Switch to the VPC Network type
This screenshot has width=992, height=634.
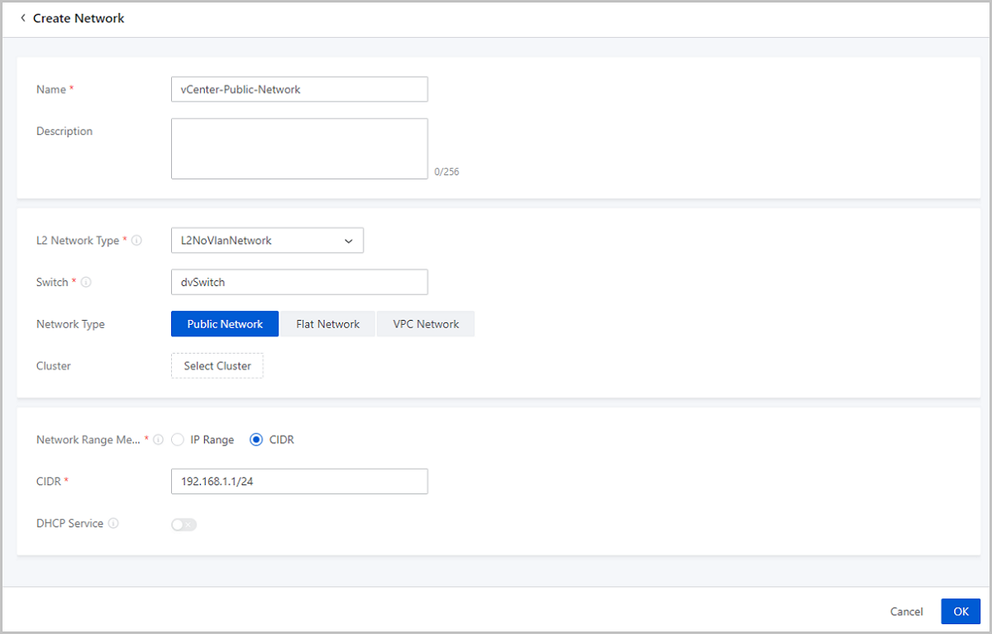425,323
